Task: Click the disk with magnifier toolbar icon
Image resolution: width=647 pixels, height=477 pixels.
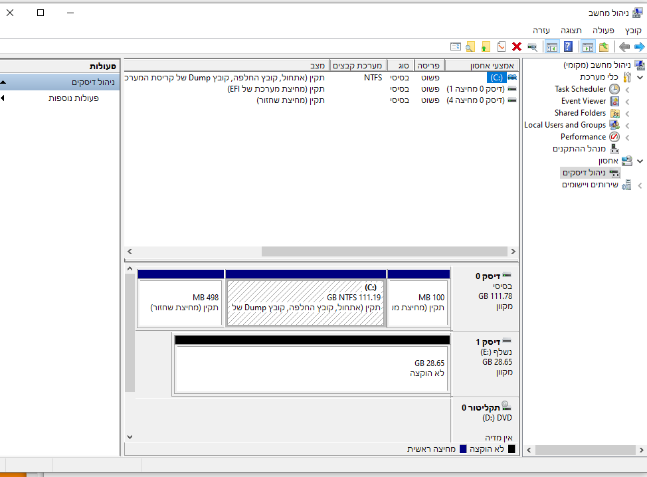Action: [x=532, y=47]
